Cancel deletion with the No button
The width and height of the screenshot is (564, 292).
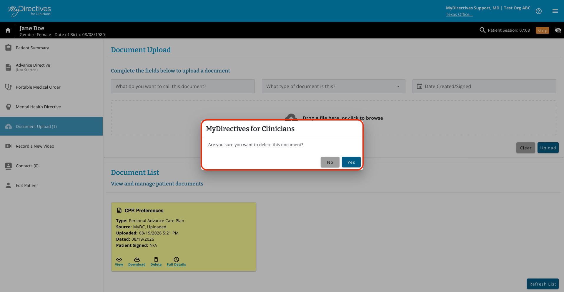pos(330,162)
